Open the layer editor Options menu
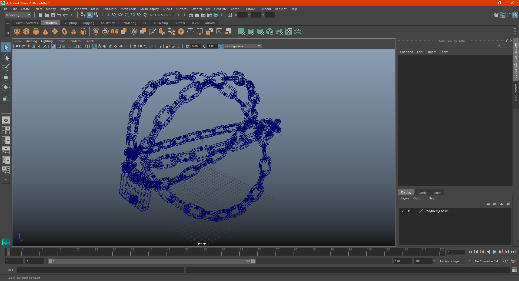The image size is (519, 281). [419, 198]
